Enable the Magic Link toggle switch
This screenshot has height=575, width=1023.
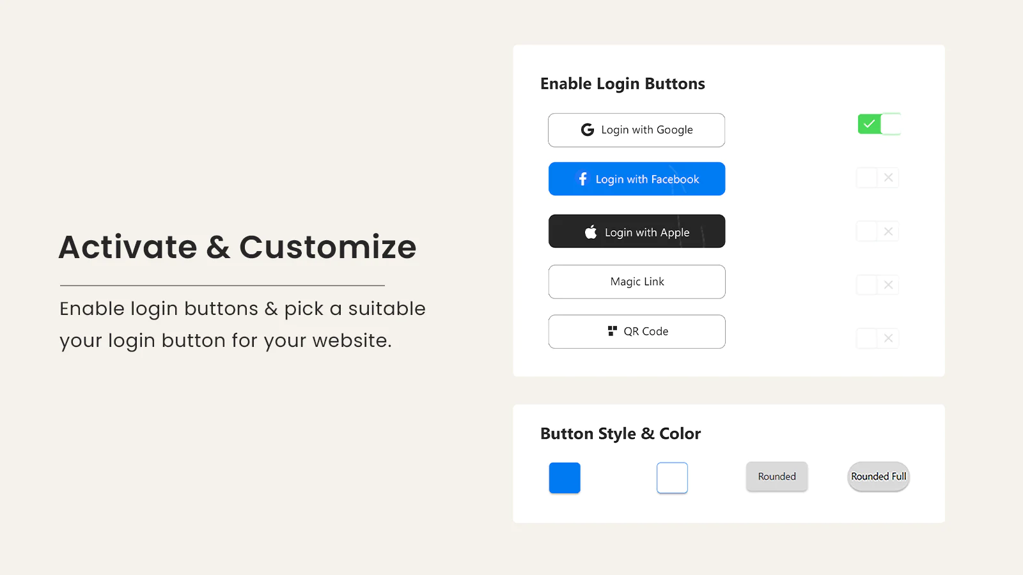pyautogui.click(x=877, y=285)
